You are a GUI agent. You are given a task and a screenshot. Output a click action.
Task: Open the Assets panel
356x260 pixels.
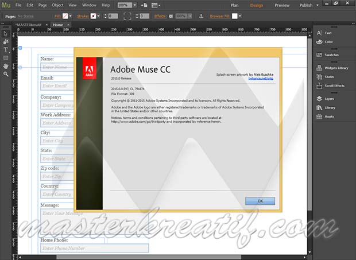pos(325,117)
